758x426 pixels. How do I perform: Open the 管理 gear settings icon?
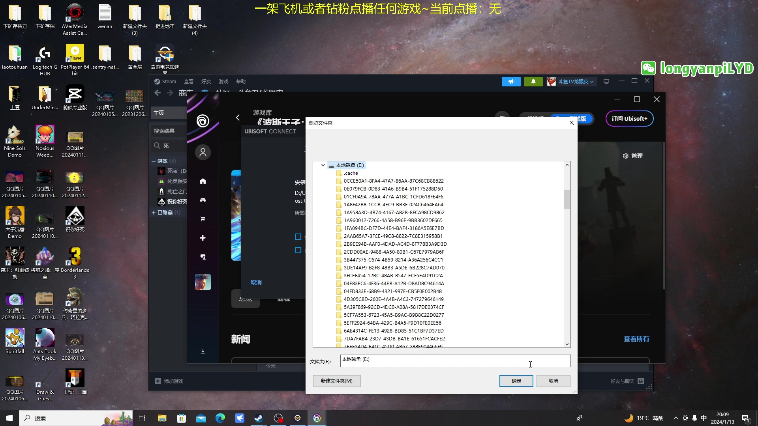click(x=625, y=156)
